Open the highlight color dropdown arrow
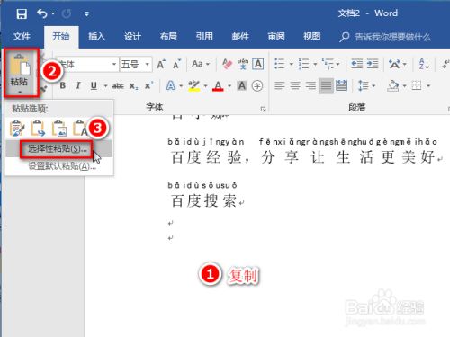 click(x=206, y=86)
